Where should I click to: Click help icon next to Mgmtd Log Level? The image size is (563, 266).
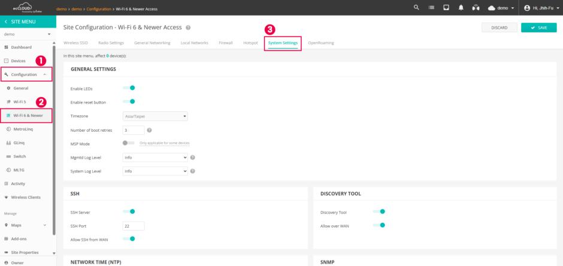tap(193, 158)
